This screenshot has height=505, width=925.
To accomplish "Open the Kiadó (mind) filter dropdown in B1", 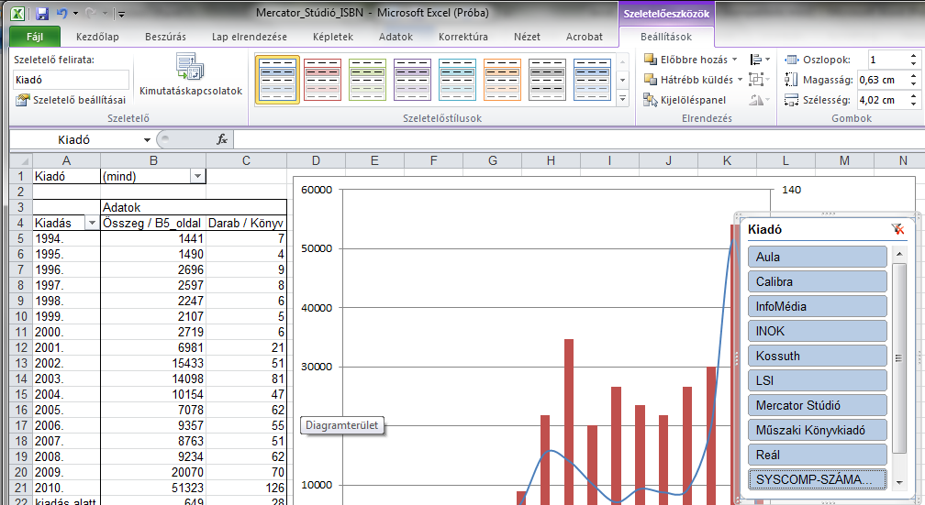I will 197,176.
